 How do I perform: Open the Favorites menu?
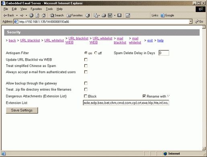36,9
